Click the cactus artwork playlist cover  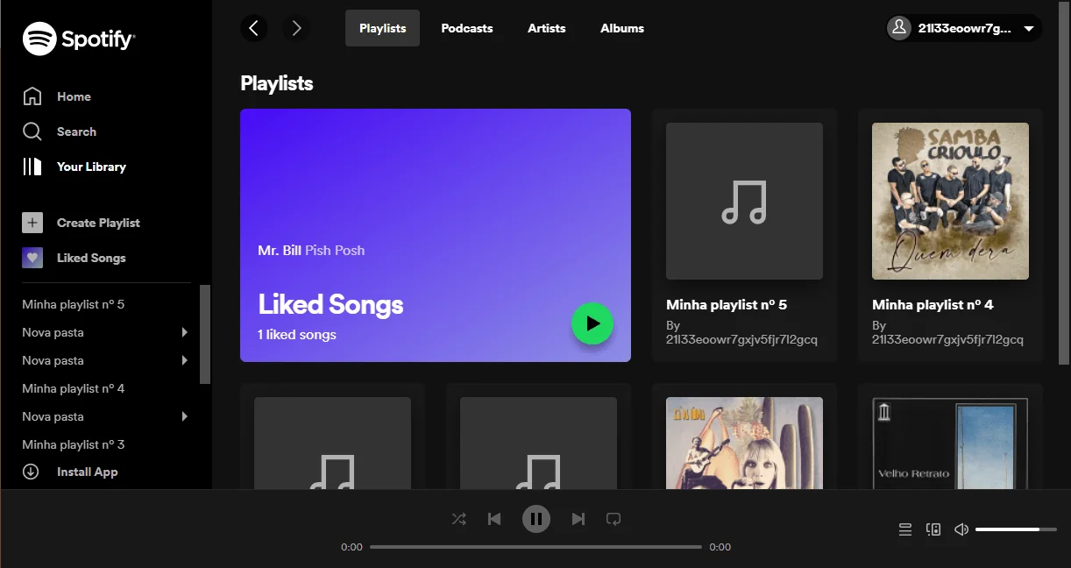click(744, 443)
